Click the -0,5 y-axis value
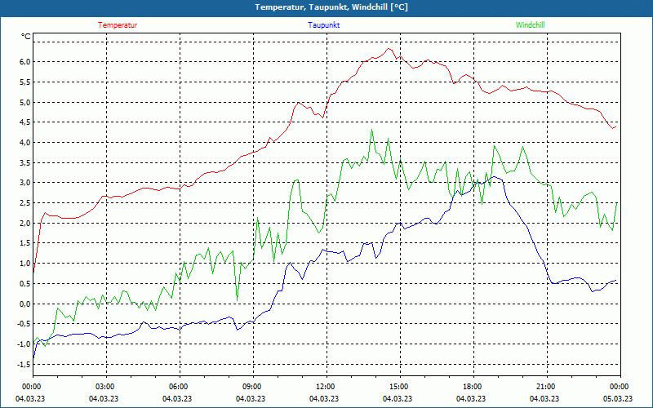653x408 pixels. point(24,324)
